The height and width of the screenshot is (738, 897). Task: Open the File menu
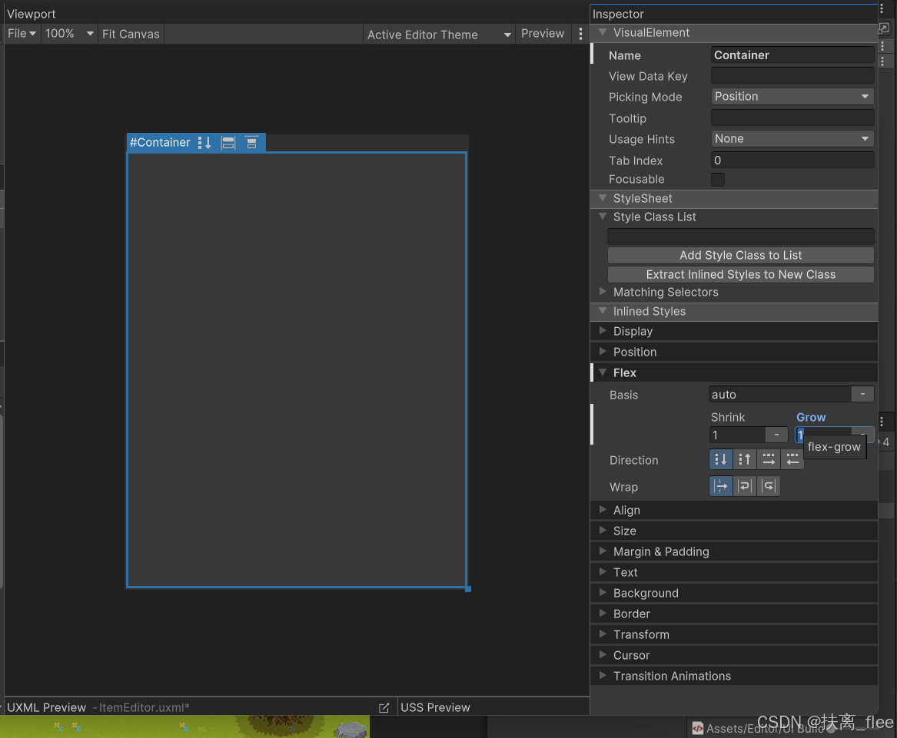pos(21,33)
